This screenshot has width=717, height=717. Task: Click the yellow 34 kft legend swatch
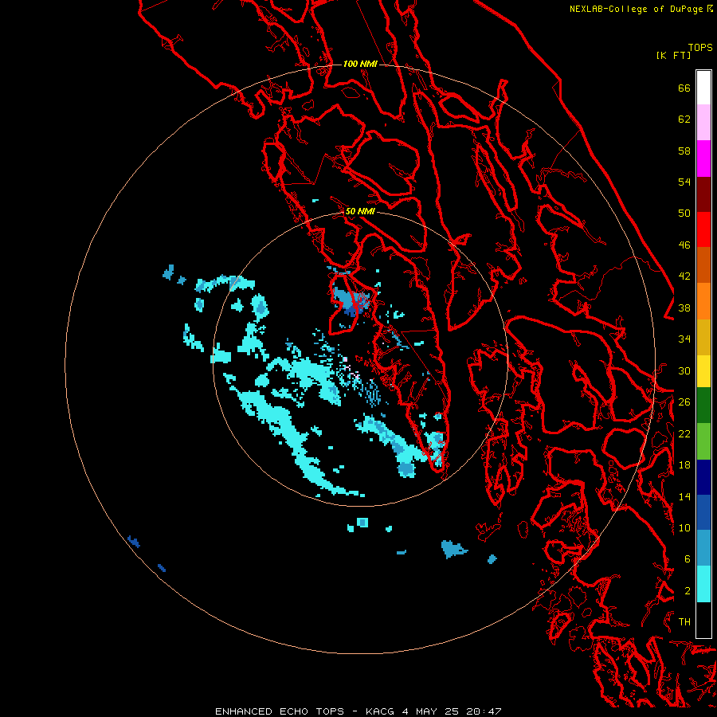click(703, 371)
